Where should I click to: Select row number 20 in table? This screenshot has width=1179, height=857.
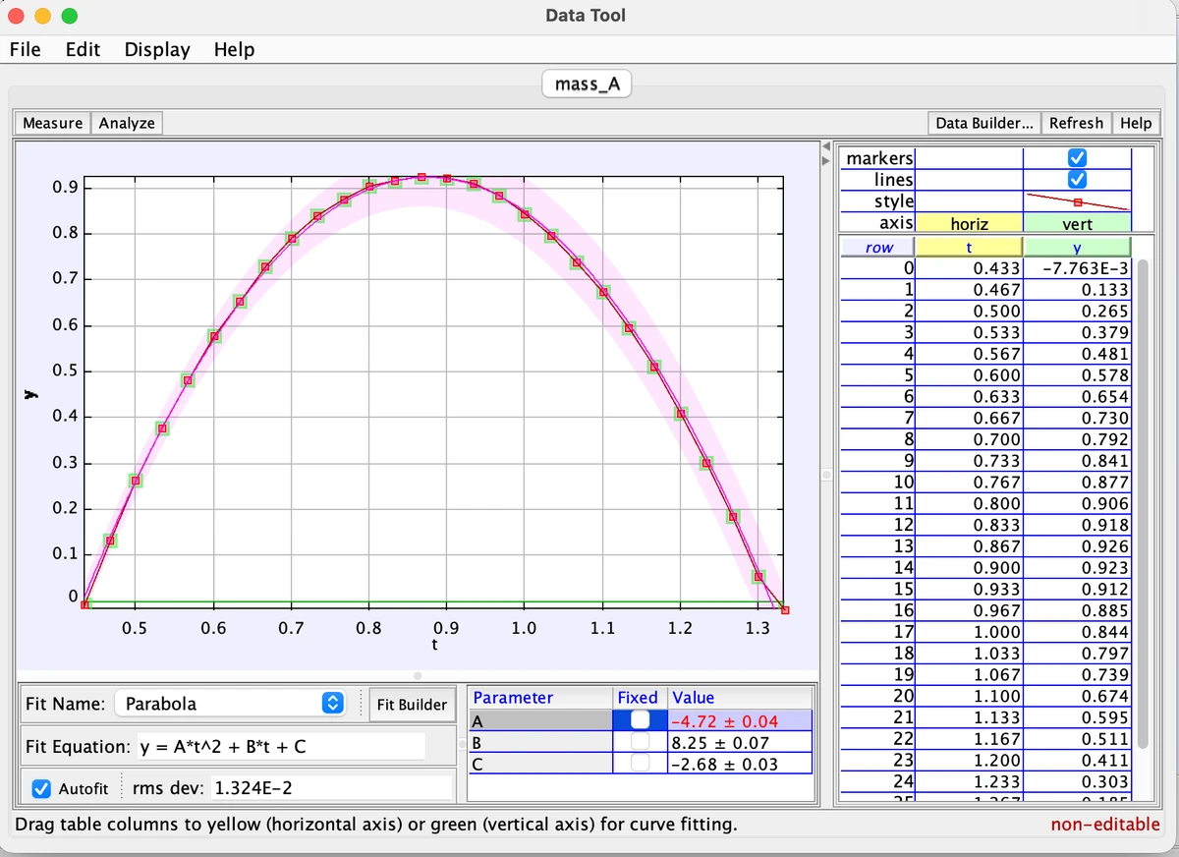pos(878,695)
